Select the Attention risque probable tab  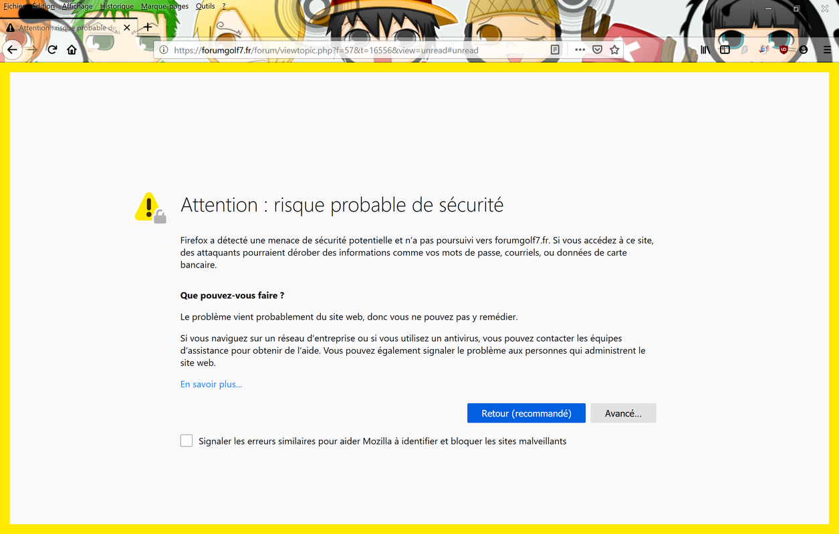pyautogui.click(x=69, y=28)
